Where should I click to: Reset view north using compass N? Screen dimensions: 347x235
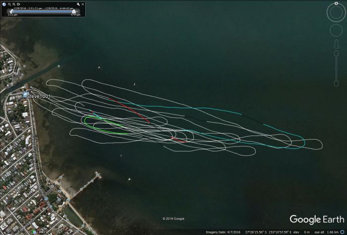pyautogui.click(x=337, y=3)
